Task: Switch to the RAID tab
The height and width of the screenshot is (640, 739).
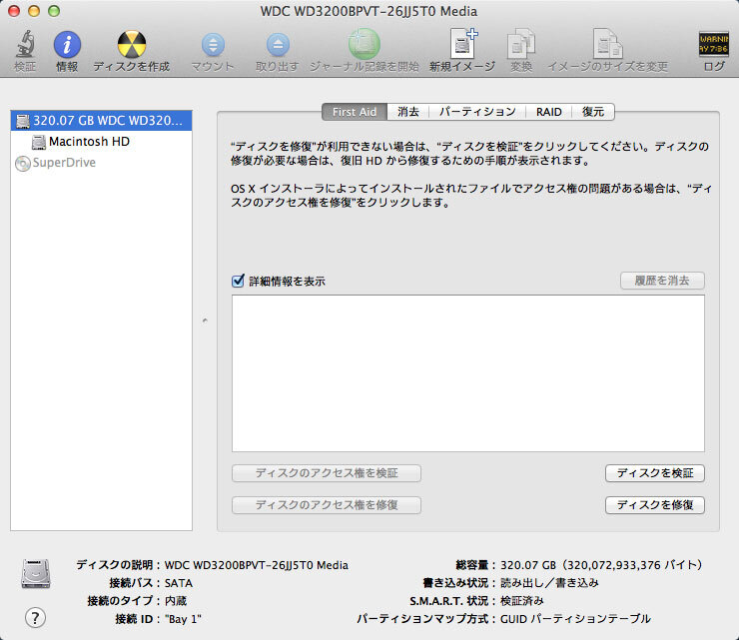Action: [548, 112]
